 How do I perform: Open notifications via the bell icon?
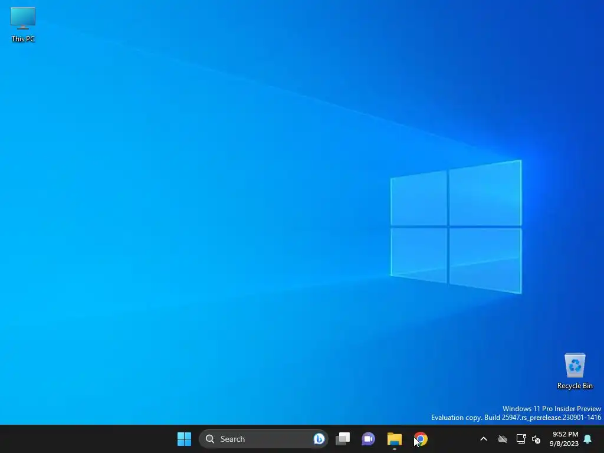[588, 439]
